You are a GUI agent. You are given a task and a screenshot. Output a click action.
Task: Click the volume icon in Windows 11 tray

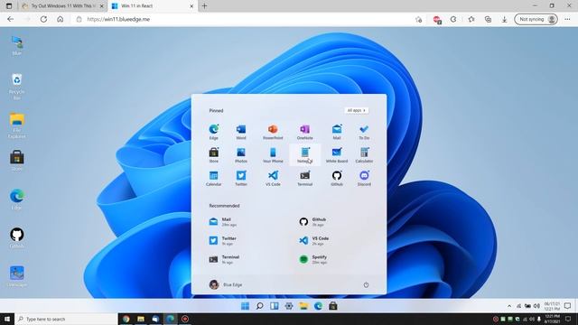point(536,306)
